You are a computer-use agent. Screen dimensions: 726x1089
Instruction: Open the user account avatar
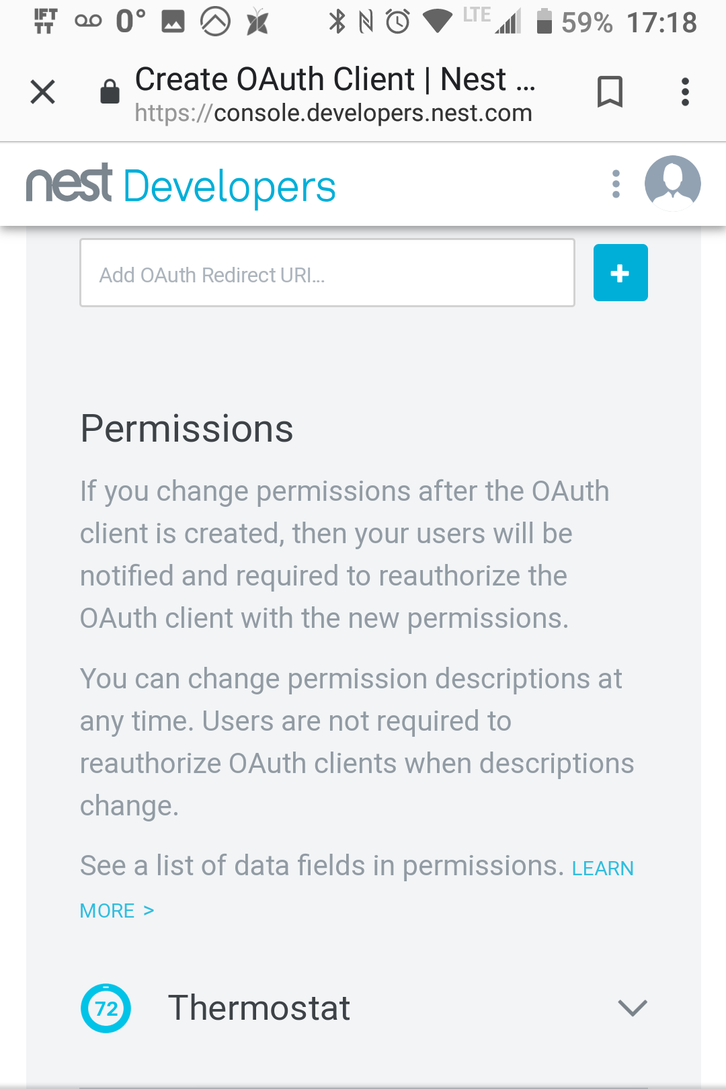click(672, 183)
